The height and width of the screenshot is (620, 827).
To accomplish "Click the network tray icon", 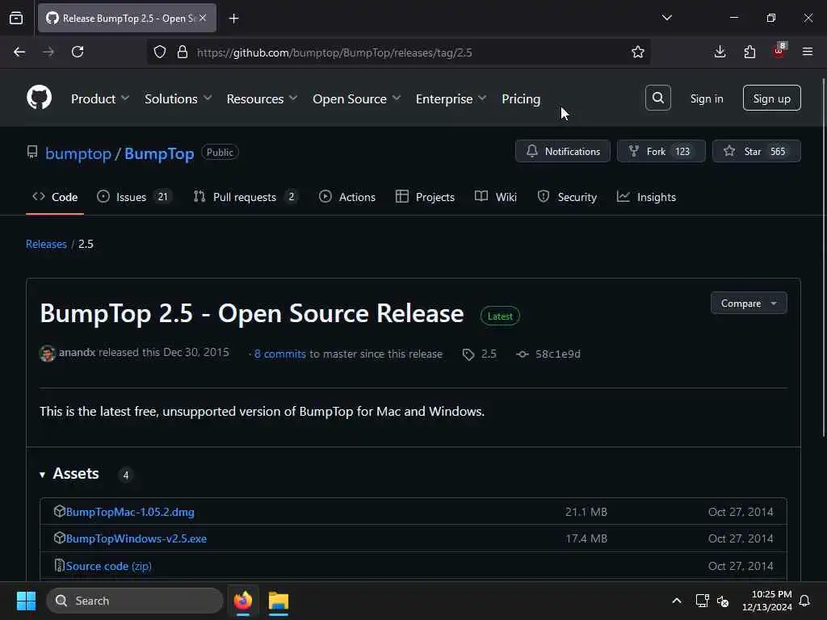I will pos(702,601).
